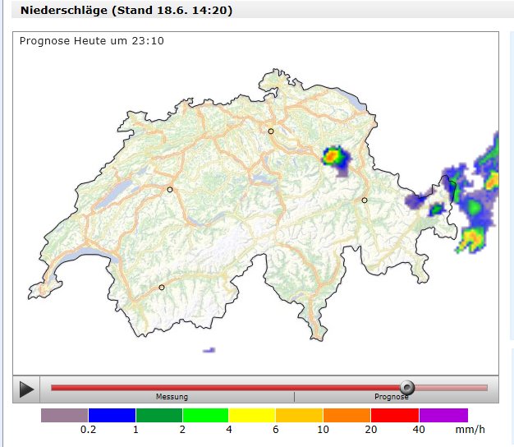The image size is (514, 447).
Task: Click the blue legend color swatch
Action: 112,415
